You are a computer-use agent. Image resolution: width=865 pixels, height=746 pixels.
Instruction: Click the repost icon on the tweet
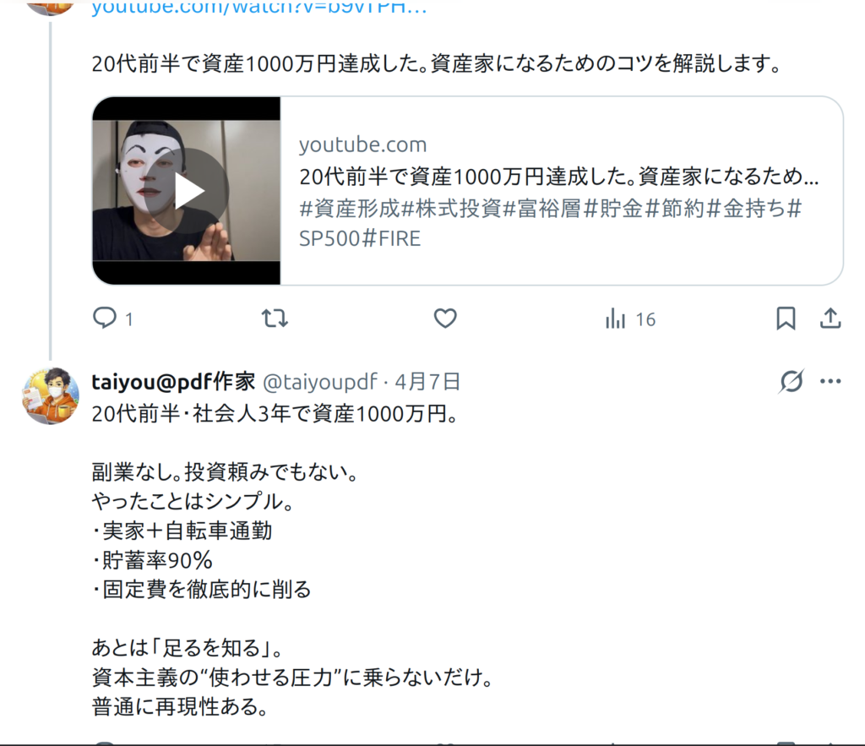275,319
